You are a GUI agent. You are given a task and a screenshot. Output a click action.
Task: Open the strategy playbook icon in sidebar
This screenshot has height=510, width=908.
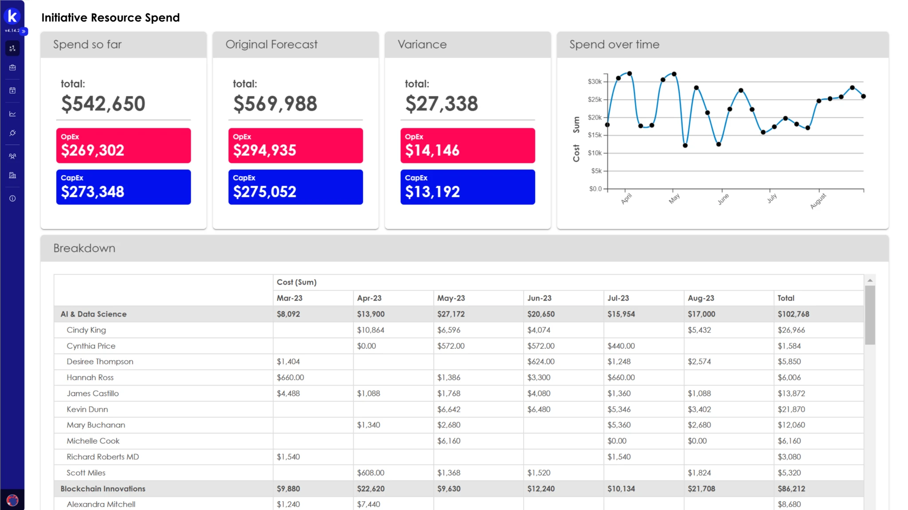[12, 48]
